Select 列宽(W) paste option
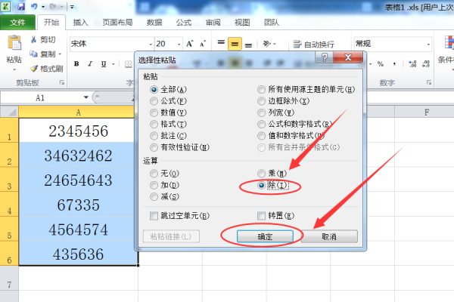454x302 pixels. pyautogui.click(x=276, y=112)
